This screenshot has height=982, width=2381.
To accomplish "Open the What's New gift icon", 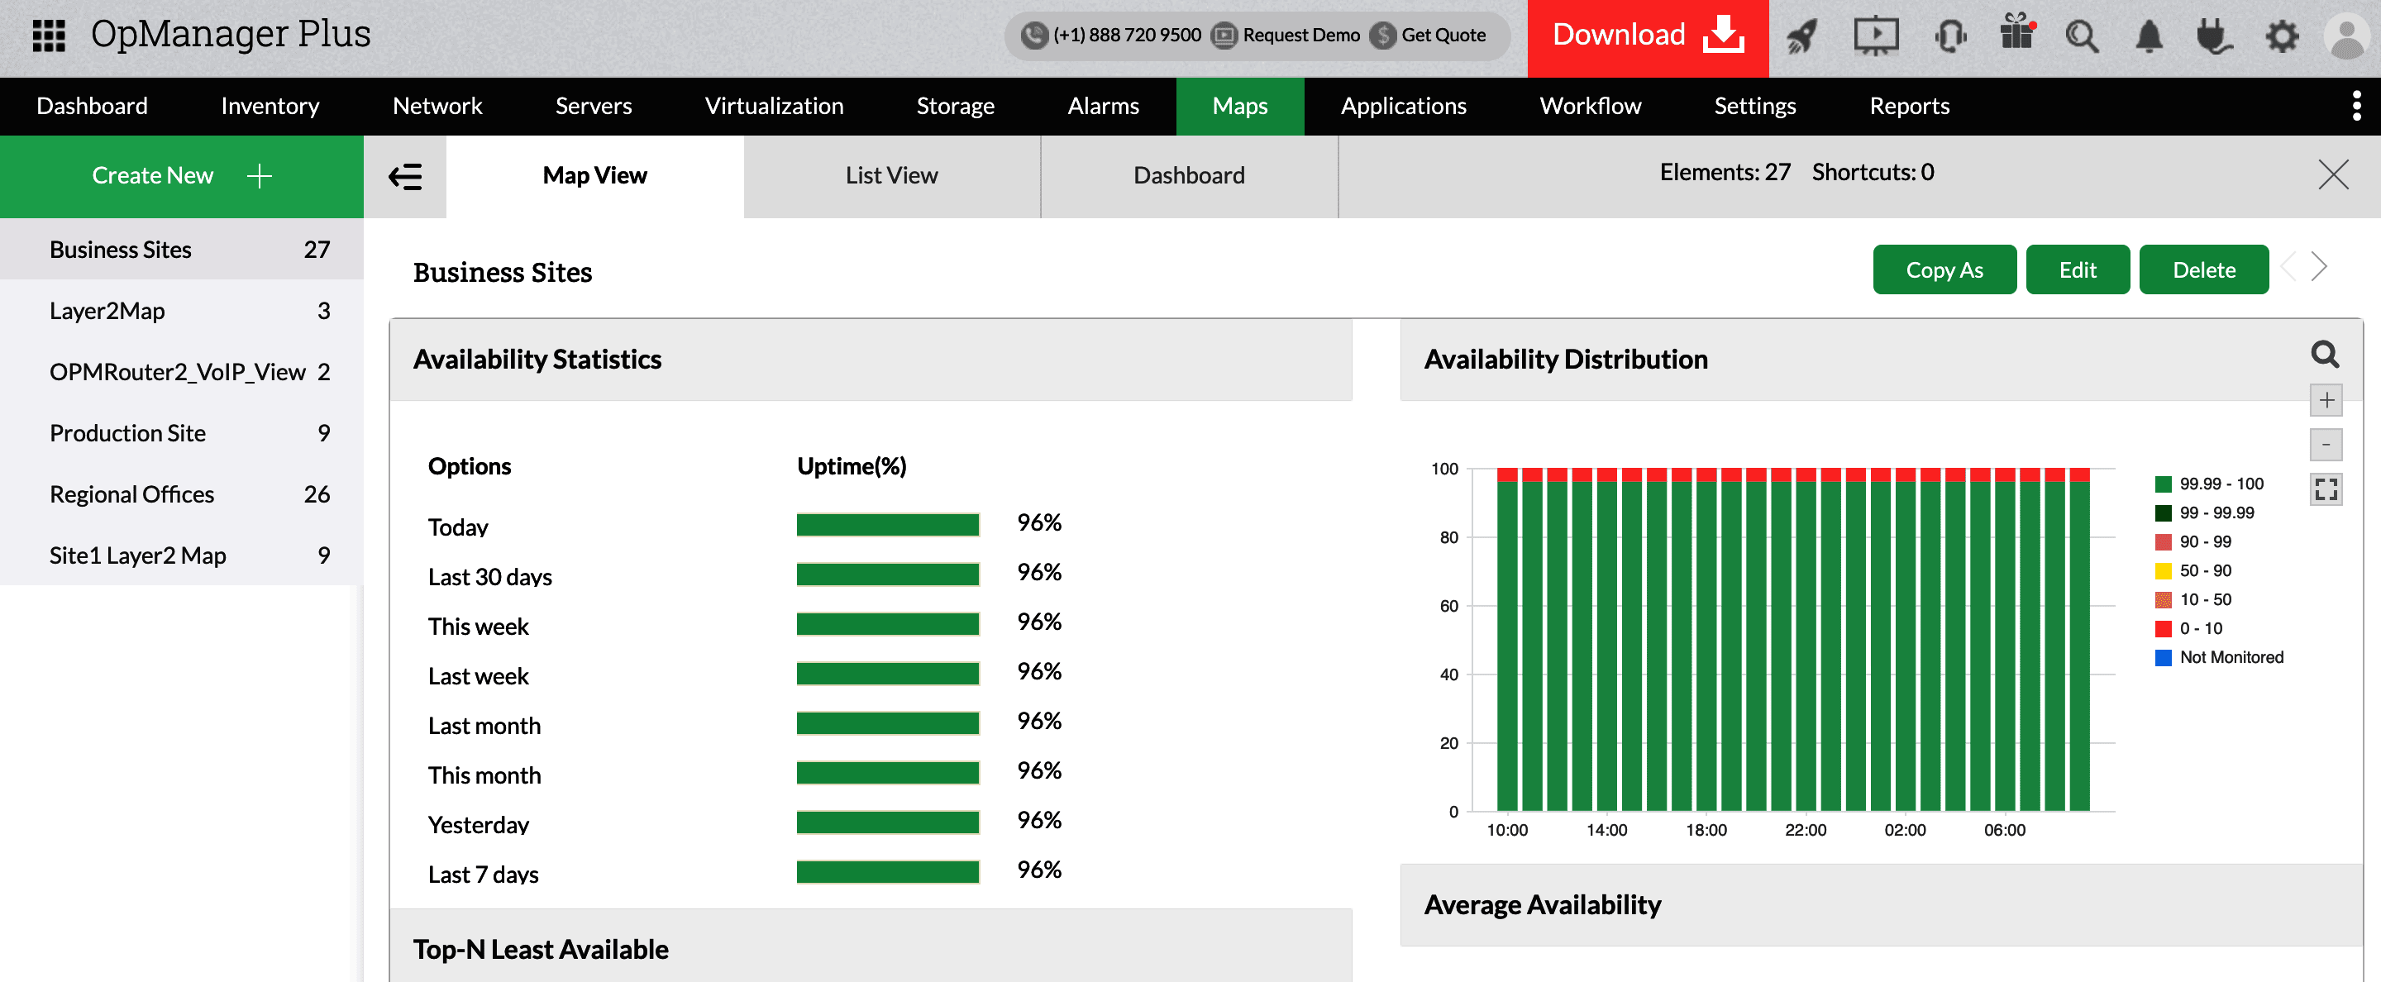I will pyautogui.click(x=2016, y=36).
